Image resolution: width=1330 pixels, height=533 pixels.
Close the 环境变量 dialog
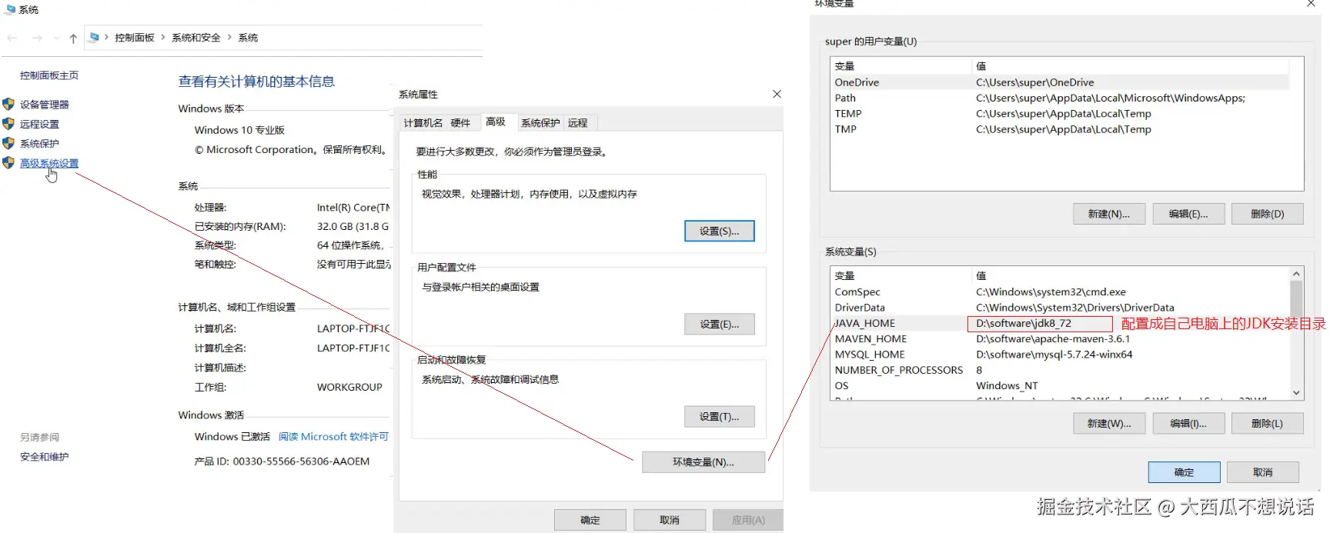tap(1312, 4)
